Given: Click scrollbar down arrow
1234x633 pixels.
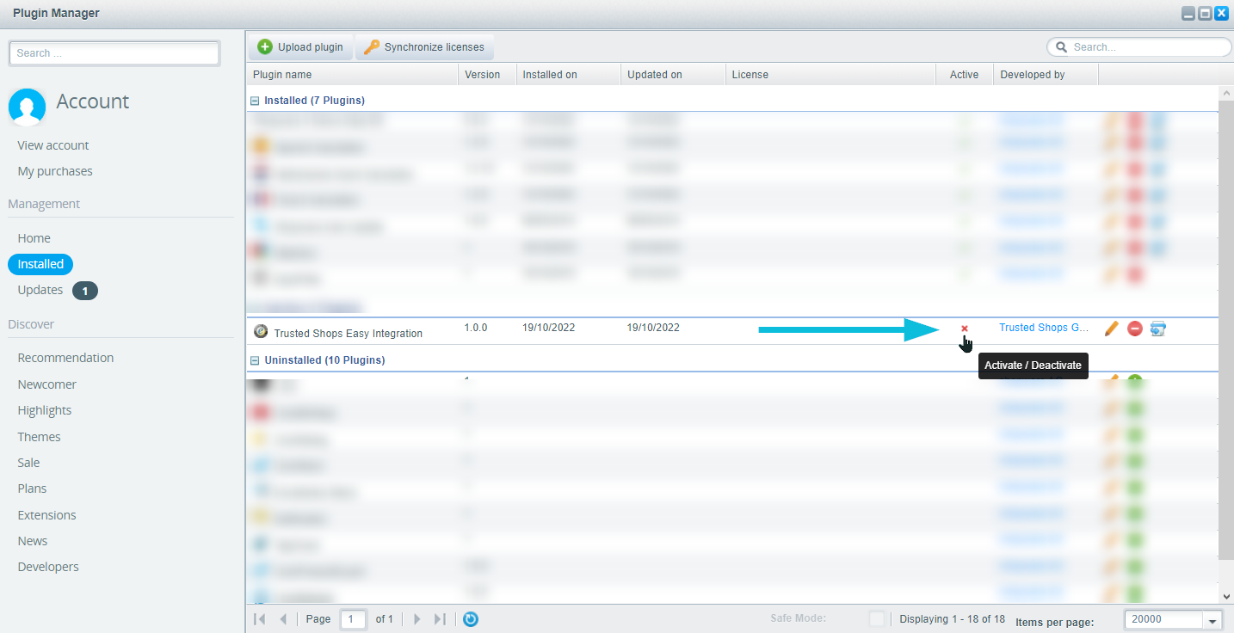Looking at the screenshot, I should click(1226, 596).
